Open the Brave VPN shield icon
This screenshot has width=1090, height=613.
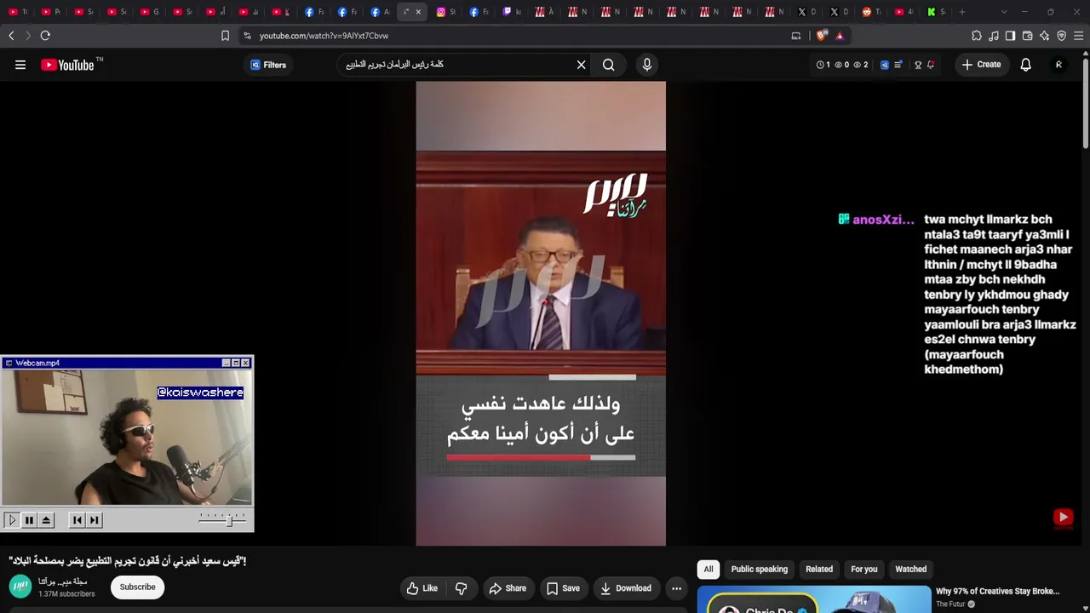coord(1062,36)
